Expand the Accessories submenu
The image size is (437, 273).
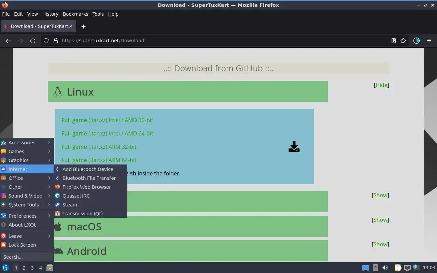pyautogui.click(x=27, y=142)
